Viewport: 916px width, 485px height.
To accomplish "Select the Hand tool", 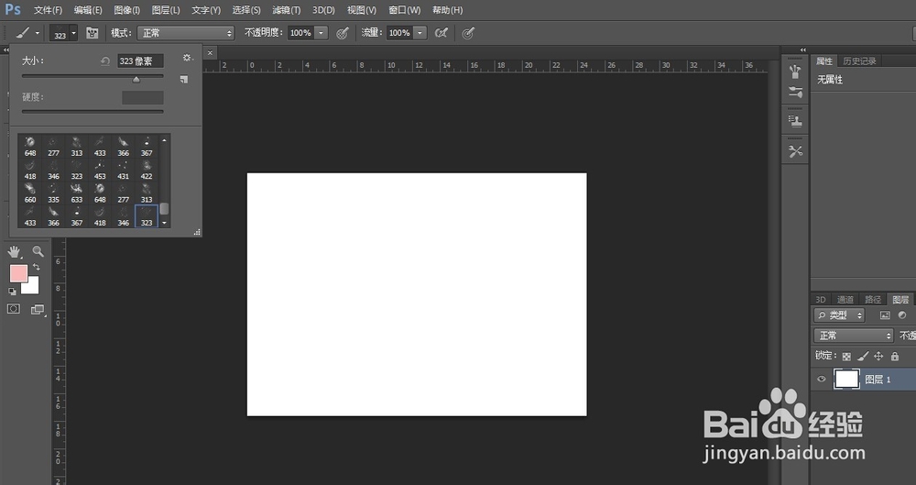I will [x=15, y=251].
